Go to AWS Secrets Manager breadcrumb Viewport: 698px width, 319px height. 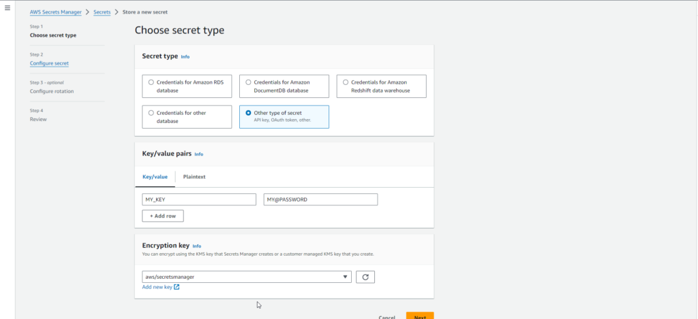56,12
